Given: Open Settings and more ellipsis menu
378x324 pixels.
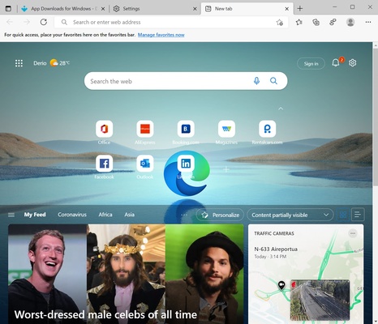Looking at the screenshot, I should (368, 22).
